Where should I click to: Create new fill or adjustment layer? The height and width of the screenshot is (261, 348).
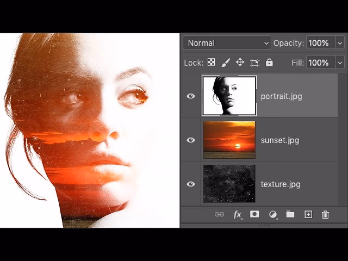273,215
